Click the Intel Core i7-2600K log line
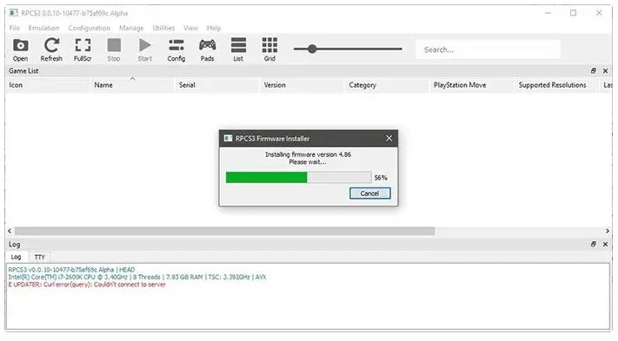The image size is (618, 341). pos(137,277)
